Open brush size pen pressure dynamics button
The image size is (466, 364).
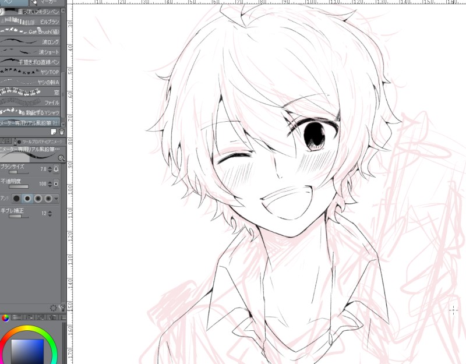click(x=56, y=169)
